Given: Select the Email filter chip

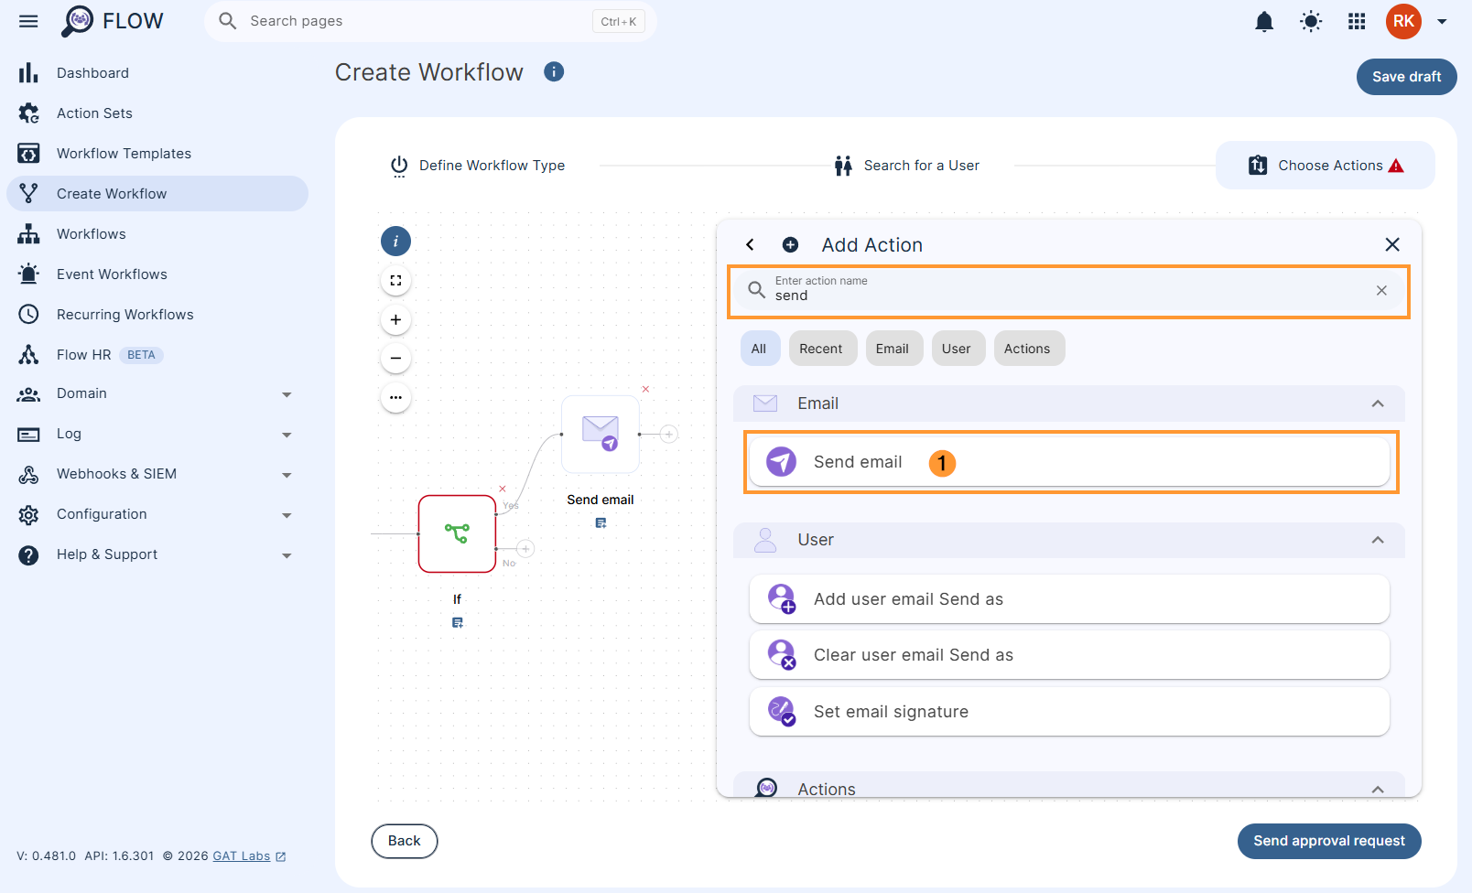Looking at the screenshot, I should (893, 349).
